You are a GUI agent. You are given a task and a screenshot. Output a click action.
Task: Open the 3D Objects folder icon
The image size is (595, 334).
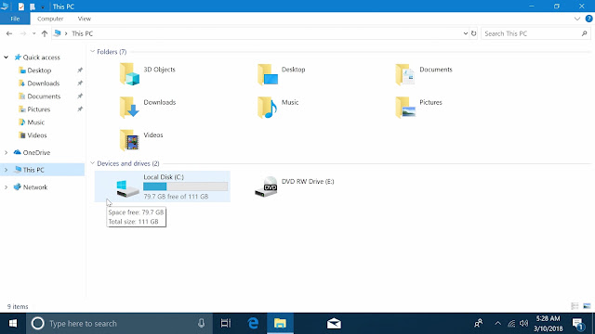point(129,74)
